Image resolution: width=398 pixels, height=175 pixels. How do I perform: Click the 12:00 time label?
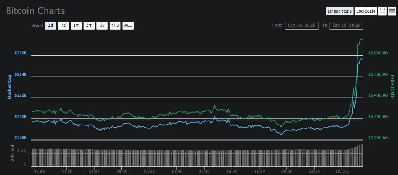pyautogui.click(x=177, y=171)
